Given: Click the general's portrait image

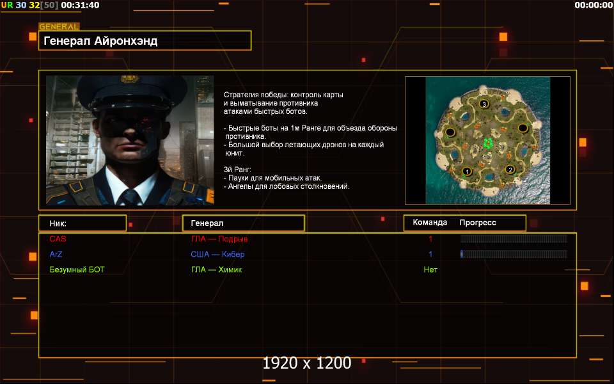Looking at the screenshot, I should (x=130, y=140).
